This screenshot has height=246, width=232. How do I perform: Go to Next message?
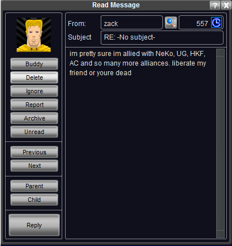point(34,166)
